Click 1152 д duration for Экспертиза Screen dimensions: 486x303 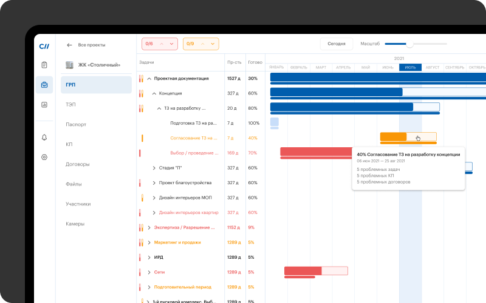(x=233, y=228)
